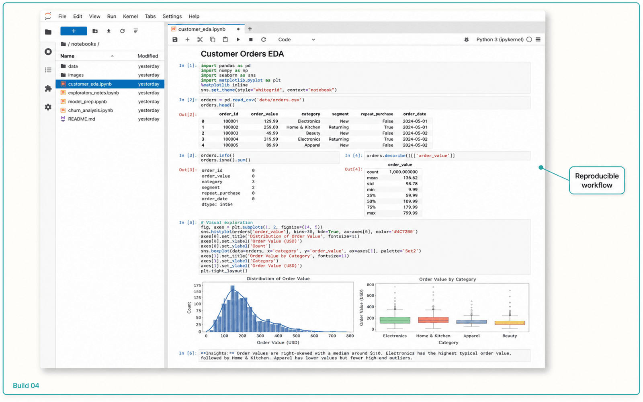
Task: Click the notebooks breadcrumb path
Action: (84, 44)
